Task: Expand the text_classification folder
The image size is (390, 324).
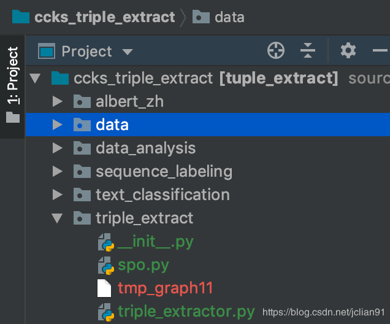Action: point(58,195)
